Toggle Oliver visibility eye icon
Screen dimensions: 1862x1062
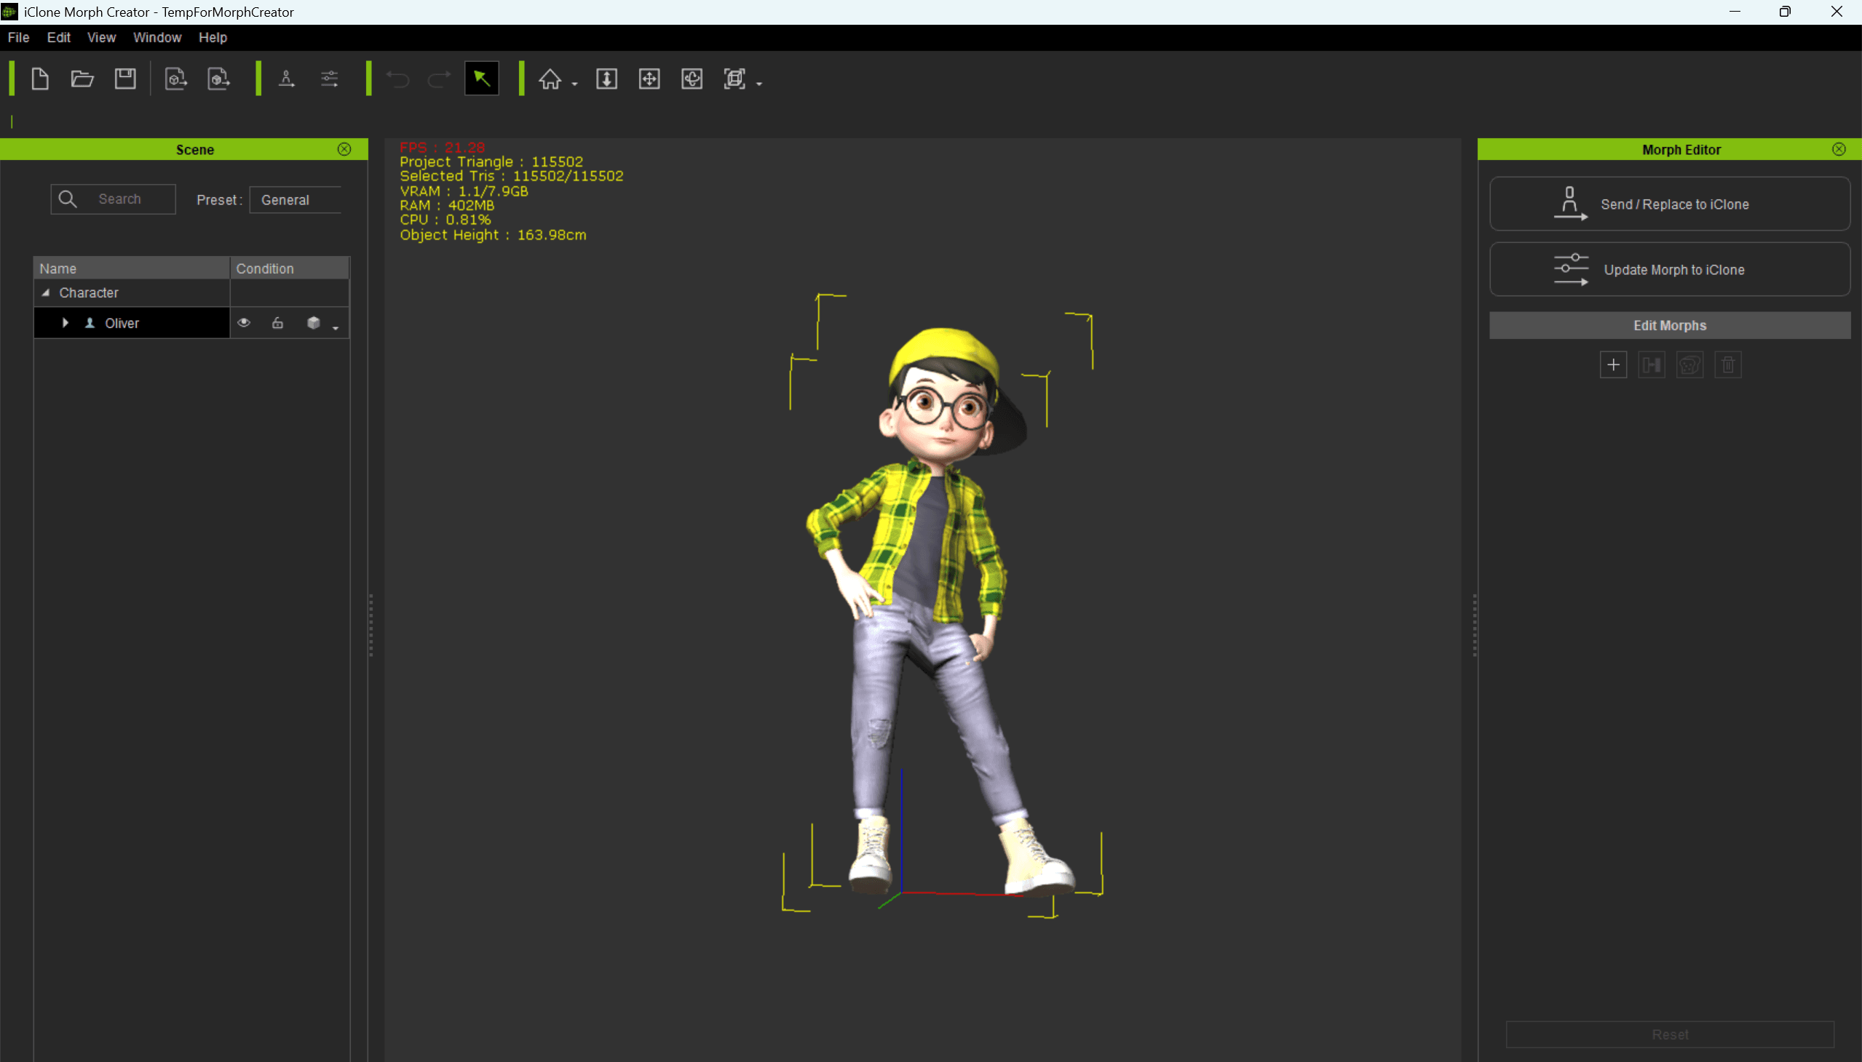click(x=244, y=322)
